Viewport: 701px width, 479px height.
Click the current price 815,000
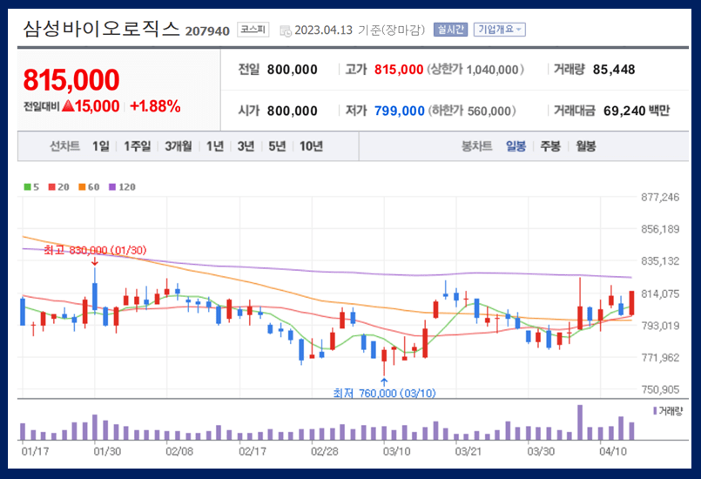click(x=71, y=80)
